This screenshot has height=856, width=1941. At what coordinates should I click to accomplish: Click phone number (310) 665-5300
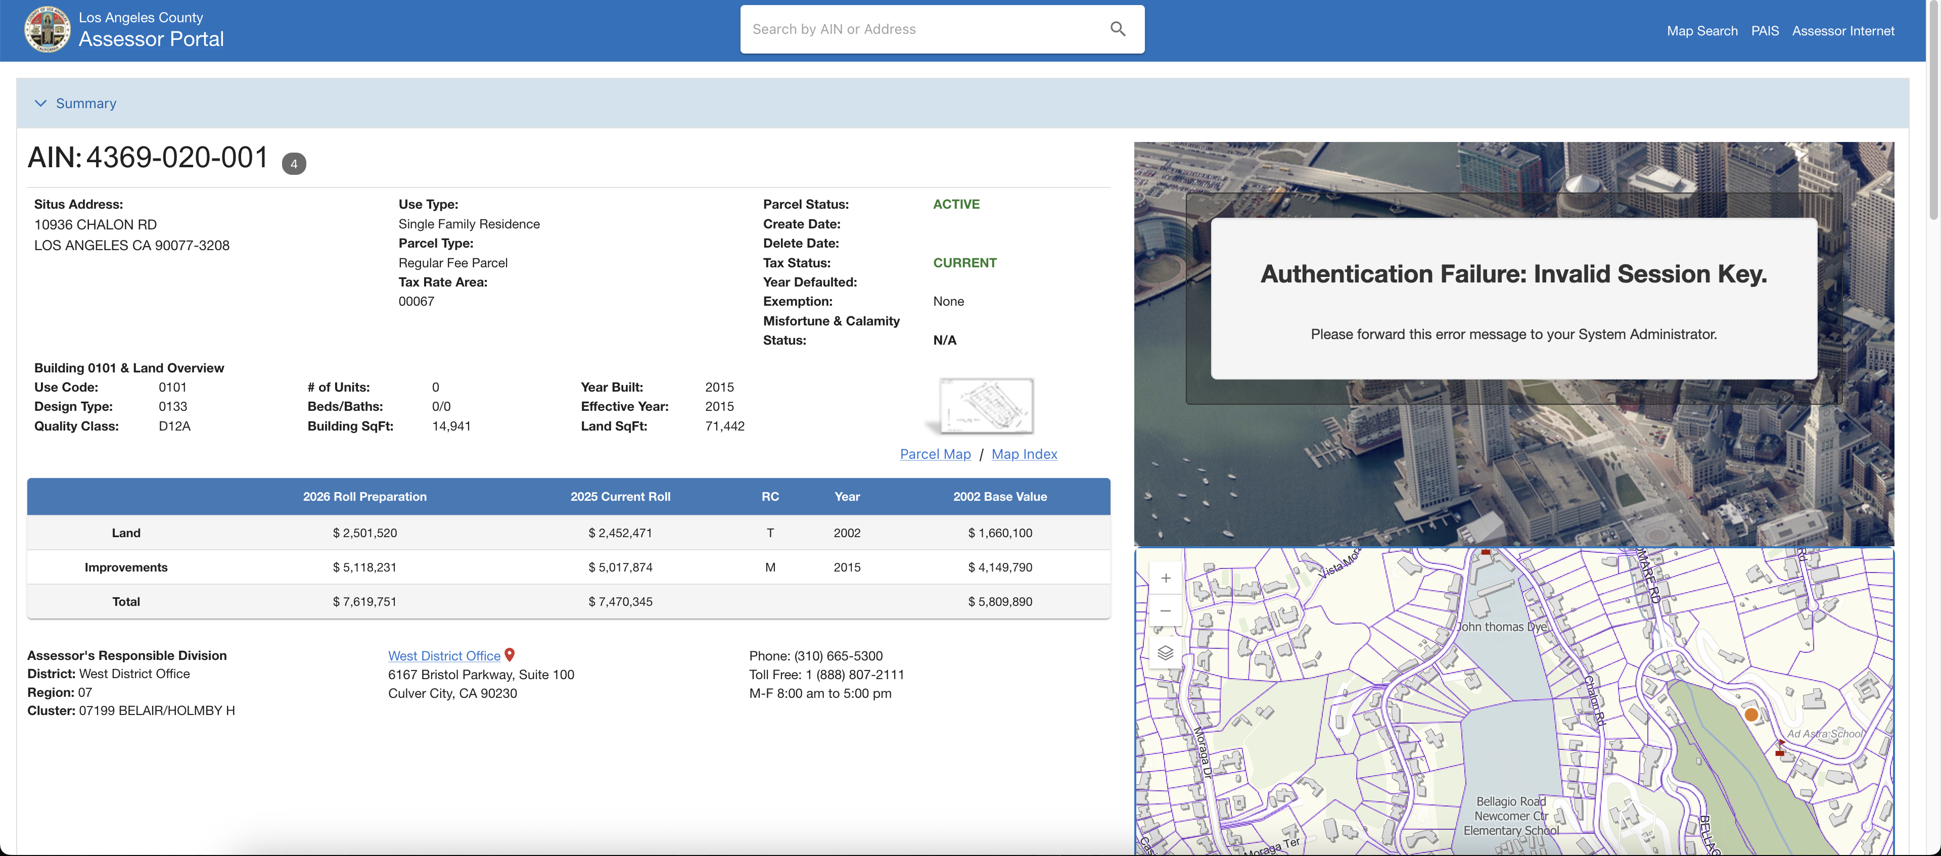point(838,655)
